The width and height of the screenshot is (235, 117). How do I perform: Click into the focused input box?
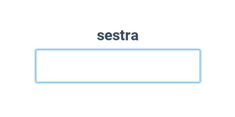pyautogui.click(x=118, y=66)
